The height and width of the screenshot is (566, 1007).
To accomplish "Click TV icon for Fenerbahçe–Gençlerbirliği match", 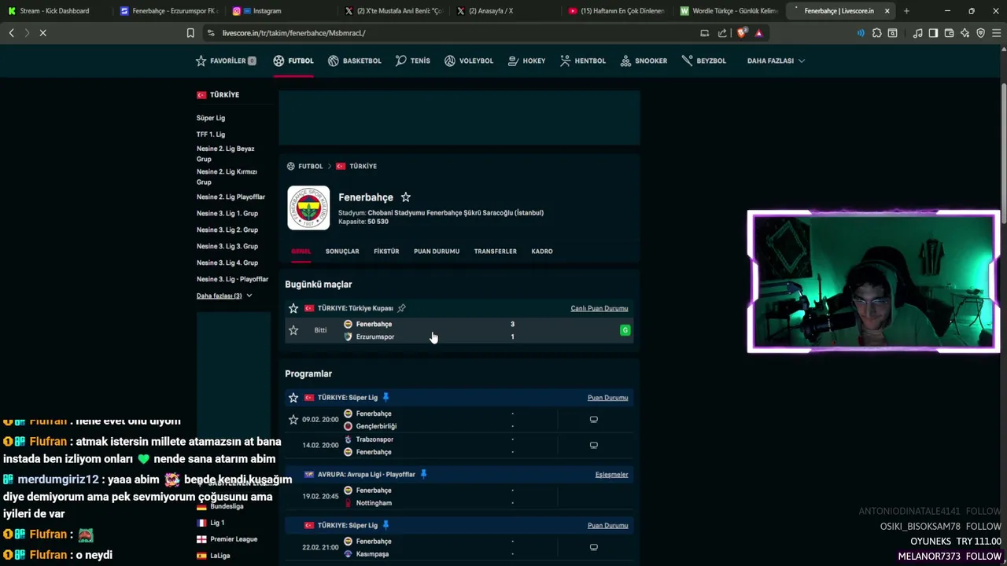I will click(594, 420).
